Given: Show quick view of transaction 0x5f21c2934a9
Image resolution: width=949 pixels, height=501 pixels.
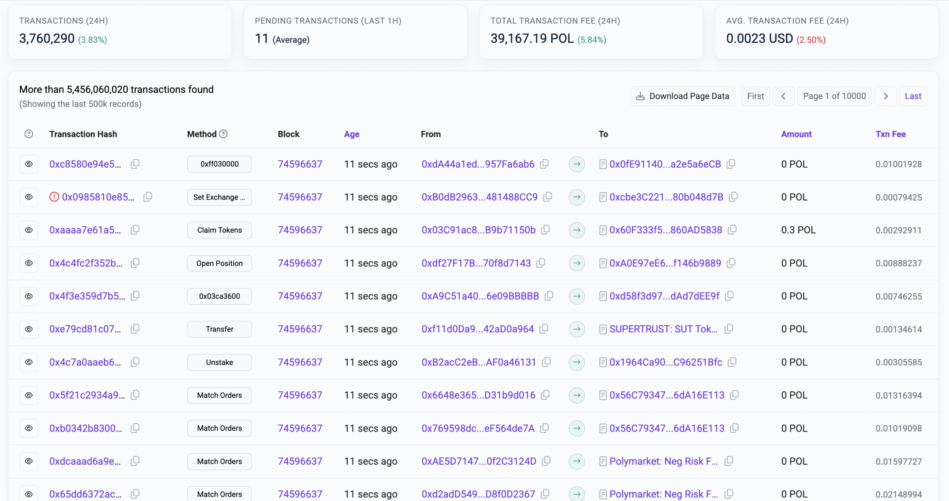Looking at the screenshot, I should tap(29, 395).
